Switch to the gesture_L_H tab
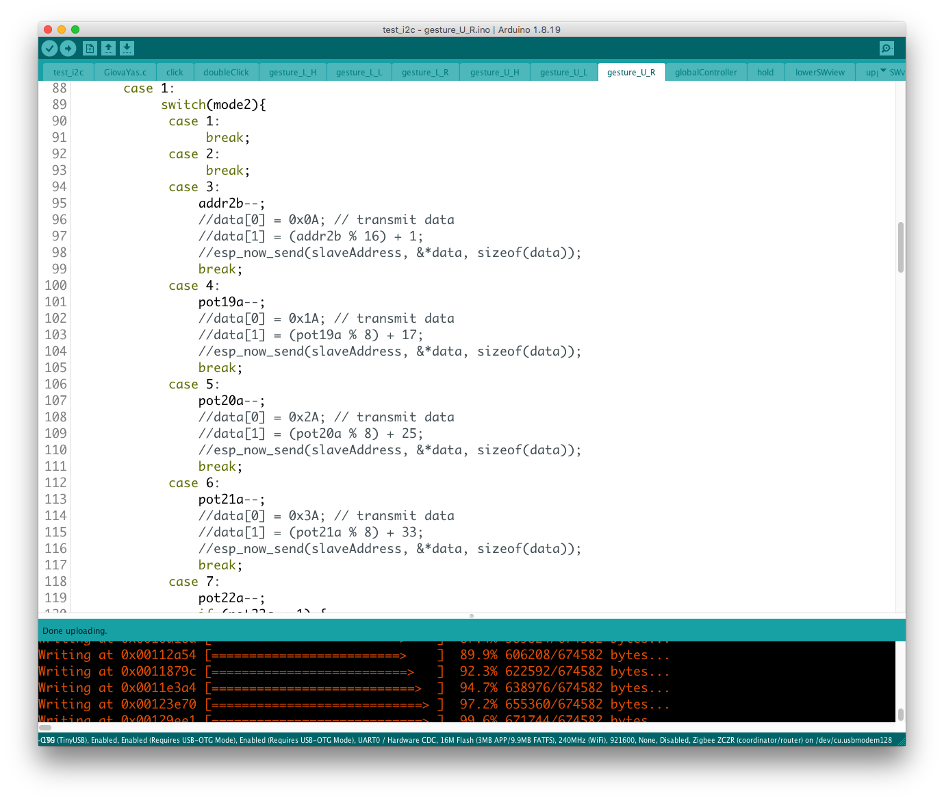This screenshot has height=801, width=944. 292,73
